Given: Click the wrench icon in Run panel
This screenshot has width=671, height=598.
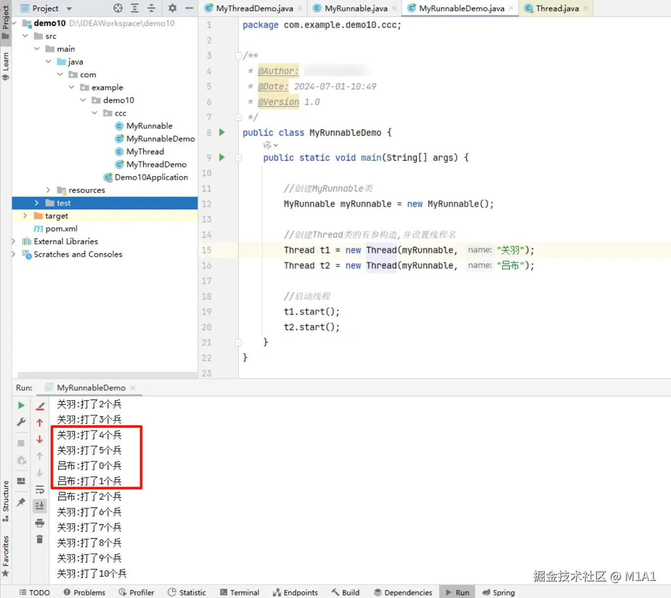Looking at the screenshot, I should [x=21, y=422].
